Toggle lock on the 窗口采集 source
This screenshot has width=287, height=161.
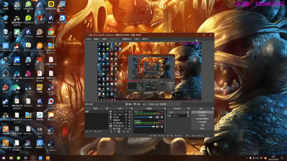(130, 129)
